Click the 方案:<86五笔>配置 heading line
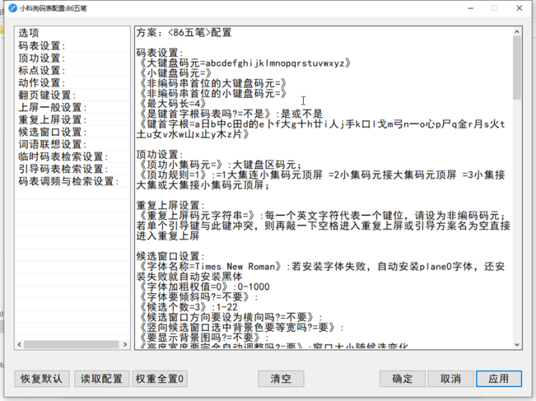 coord(184,33)
